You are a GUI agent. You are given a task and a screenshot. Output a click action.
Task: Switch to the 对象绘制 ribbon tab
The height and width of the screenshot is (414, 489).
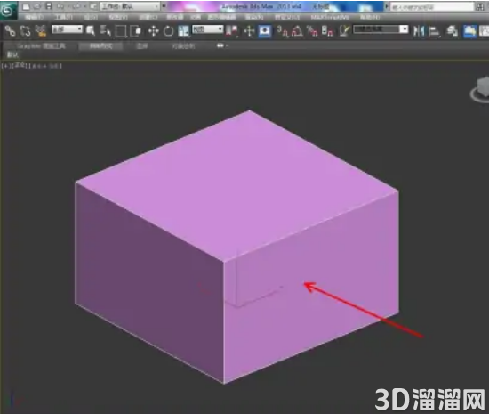(x=183, y=46)
